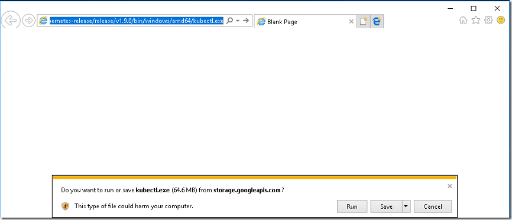Click Run for kubectl.exe download
Viewport: 512px width, 220px height.
point(352,206)
